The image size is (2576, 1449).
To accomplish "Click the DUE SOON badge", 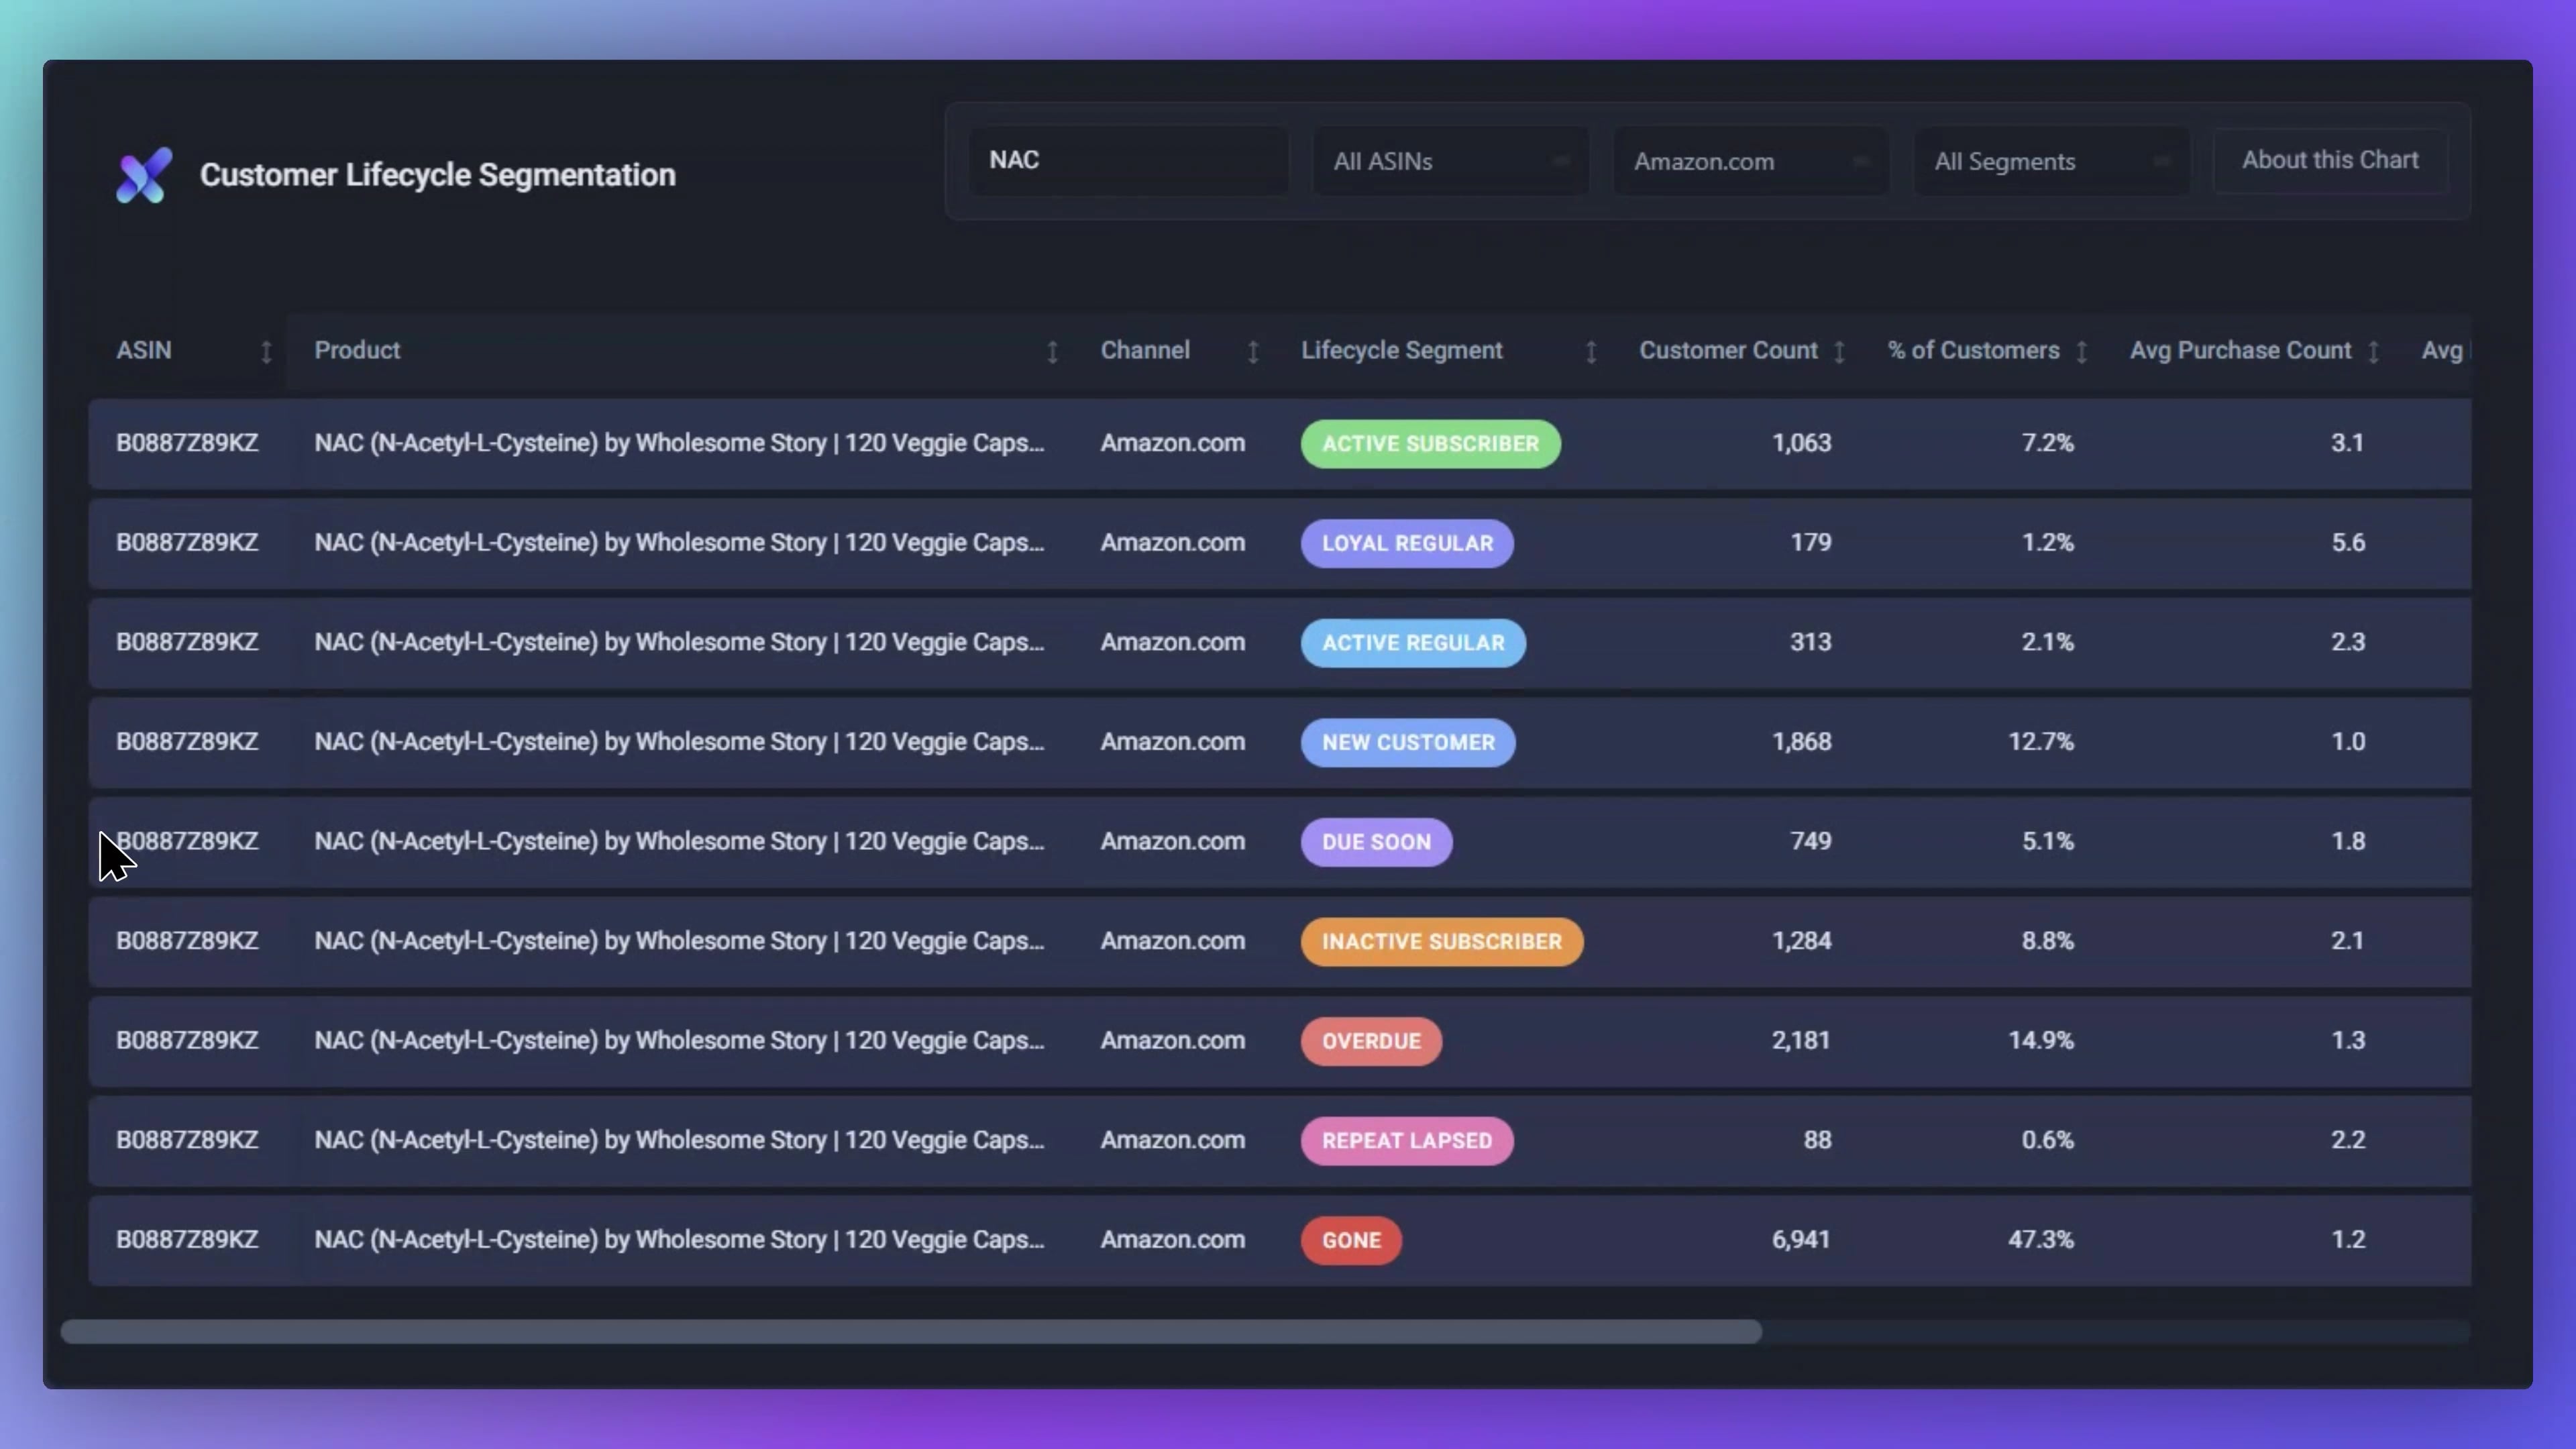I will click(x=1376, y=842).
